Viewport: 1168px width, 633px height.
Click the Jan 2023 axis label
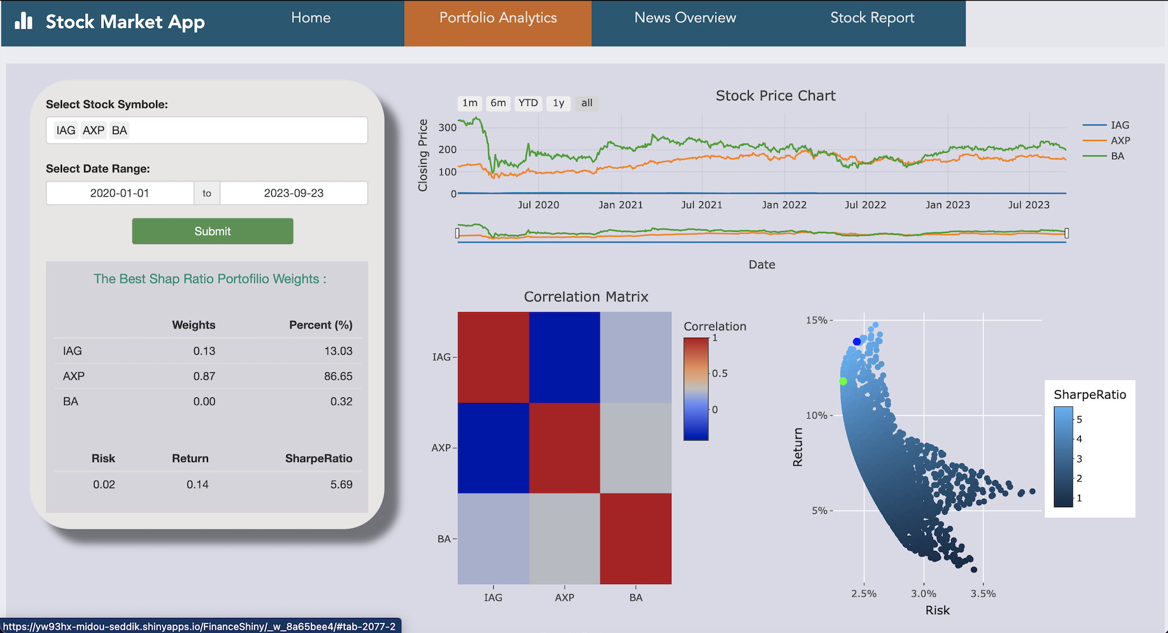tap(947, 205)
